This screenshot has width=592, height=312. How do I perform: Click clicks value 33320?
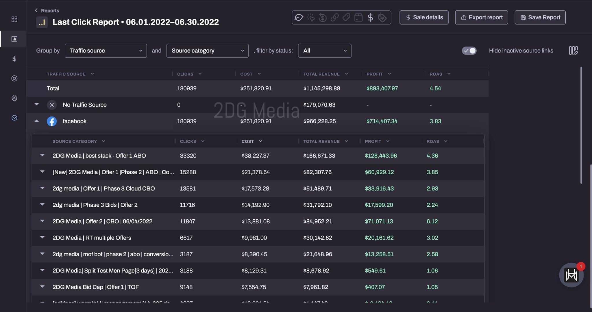click(188, 156)
